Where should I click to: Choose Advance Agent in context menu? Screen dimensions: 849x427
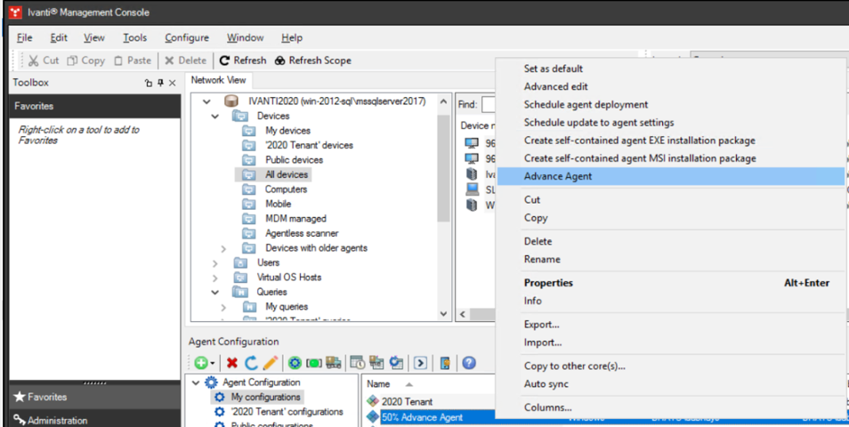coord(671,176)
